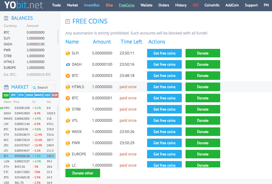272x184 pixels.
Task: Click the STRB coin icon
Action: pyautogui.click(x=68, y=109)
